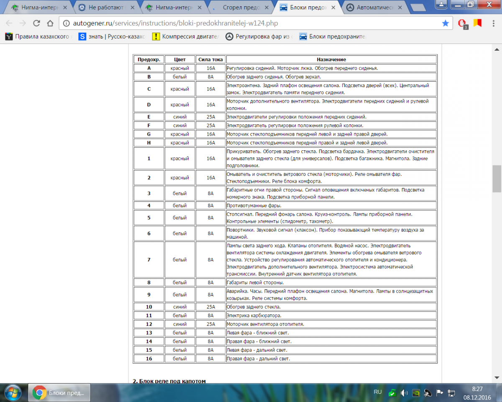This screenshot has height=402, width=502.
Task: Close the active 'Блоки предох' tab
Action: pos(333,8)
